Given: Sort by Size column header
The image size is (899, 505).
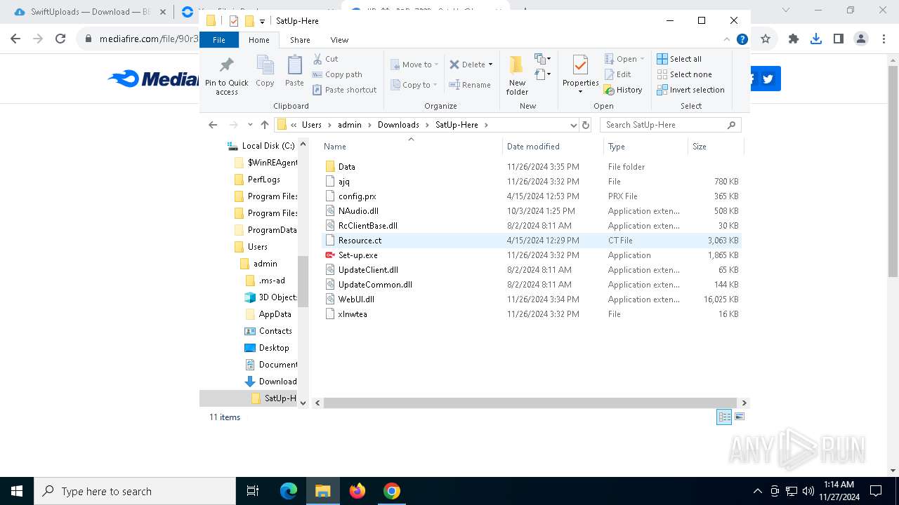Looking at the screenshot, I should tap(716, 147).
